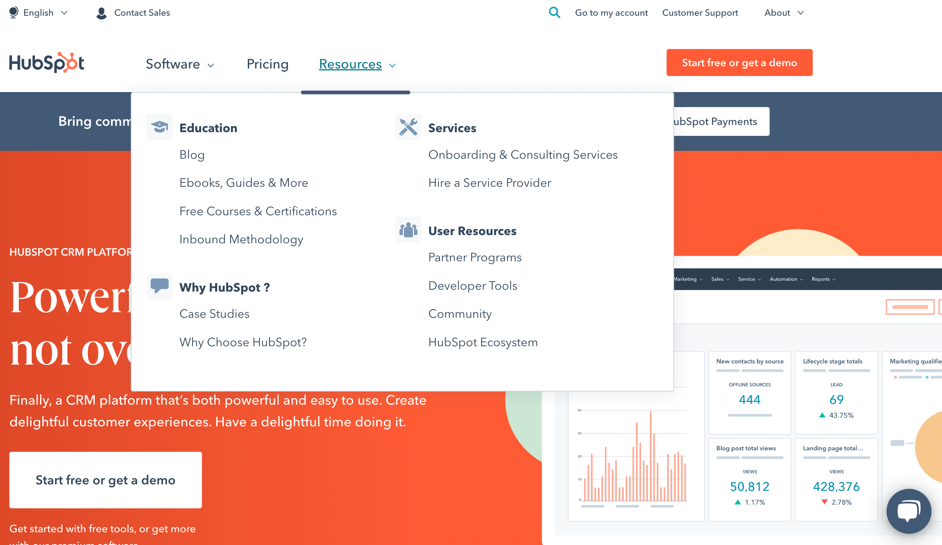Expand the About menu chevron
Image resolution: width=942 pixels, height=545 pixels.
click(801, 13)
